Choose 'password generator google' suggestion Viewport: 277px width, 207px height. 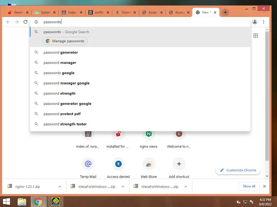tap(140, 103)
